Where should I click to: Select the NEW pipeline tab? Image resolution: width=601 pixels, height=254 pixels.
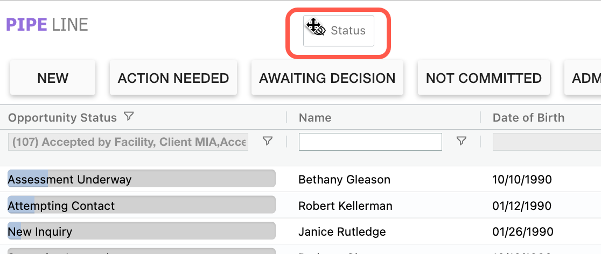coord(53,78)
